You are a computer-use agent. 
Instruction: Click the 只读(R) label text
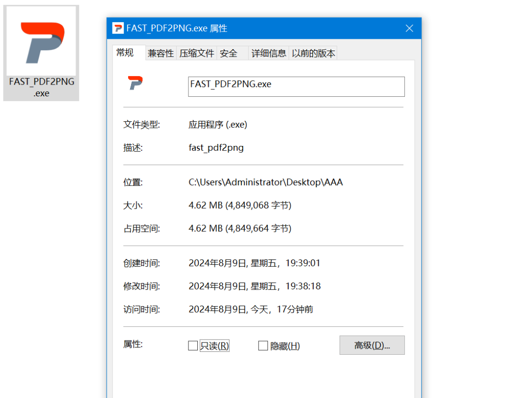[215, 345]
